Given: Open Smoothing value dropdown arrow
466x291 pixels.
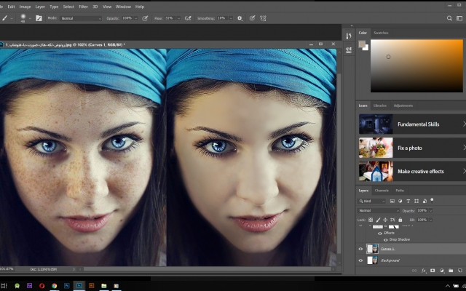Looking at the screenshot, I should click(x=231, y=18).
